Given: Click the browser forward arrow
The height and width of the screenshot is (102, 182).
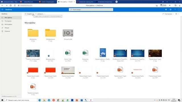Looking at the screenshot, I should (7, 5).
